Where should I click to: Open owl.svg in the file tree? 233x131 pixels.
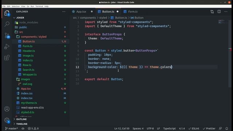(41, 84)
